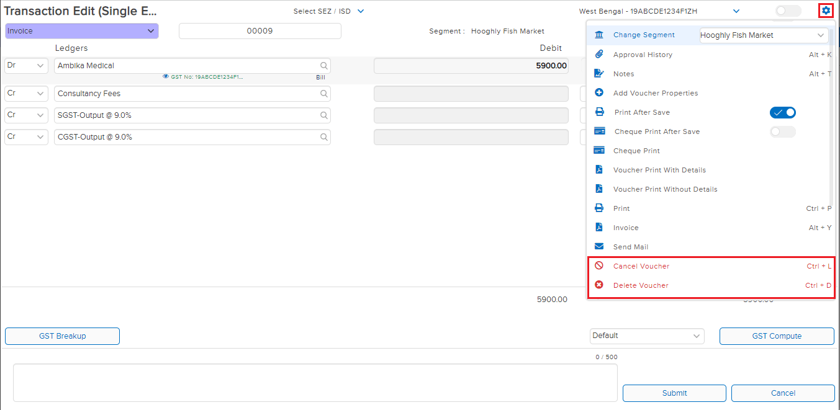This screenshot has height=410, width=840.
Task: Disable the Print After Save toggle
Action: point(782,112)
